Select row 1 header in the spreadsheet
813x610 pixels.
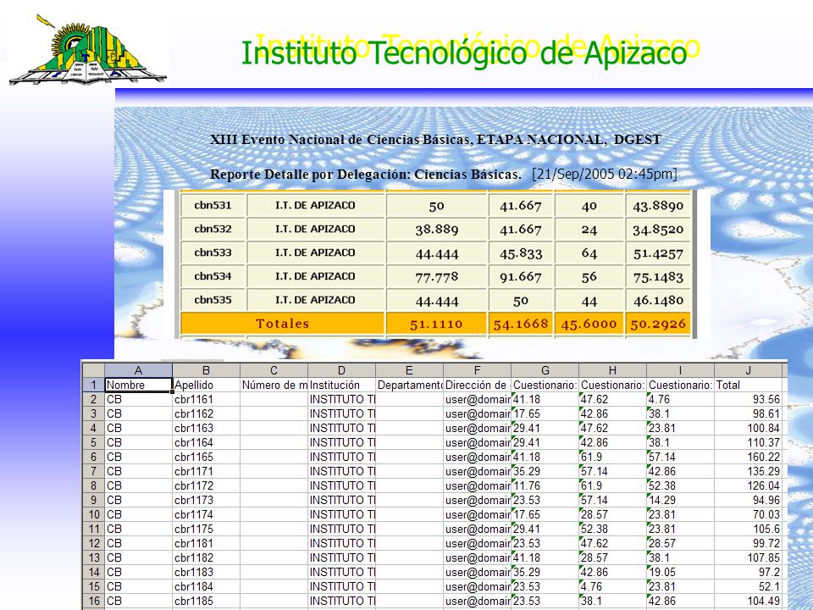[94, 385]
